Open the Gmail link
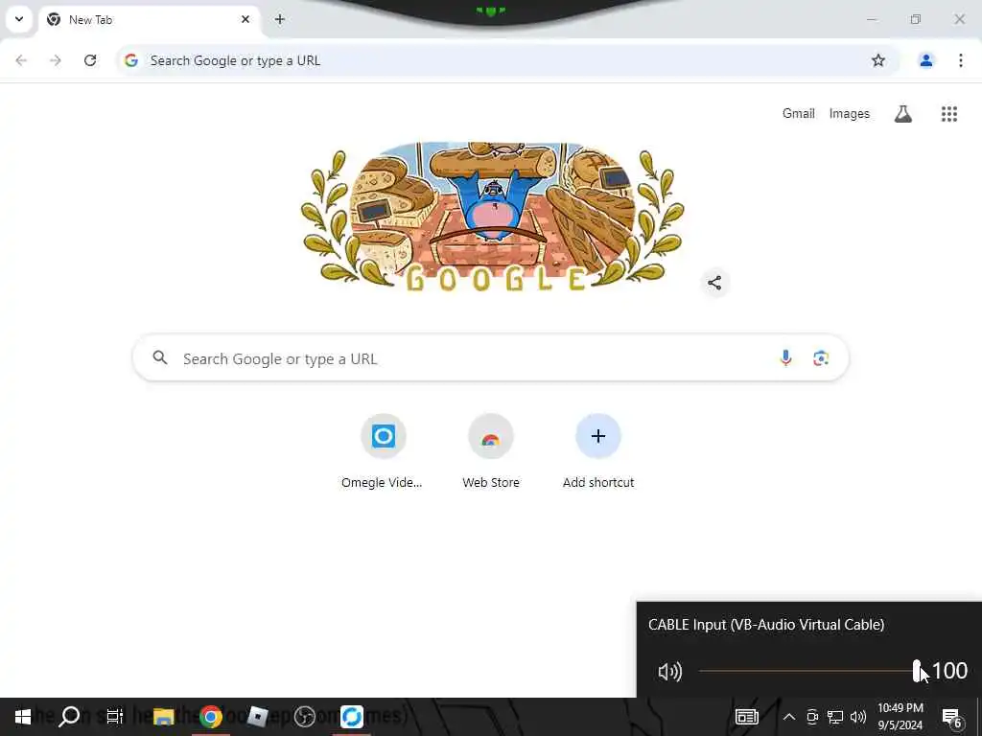The height and width of the screenshot is (736, 982). (799, 113)
